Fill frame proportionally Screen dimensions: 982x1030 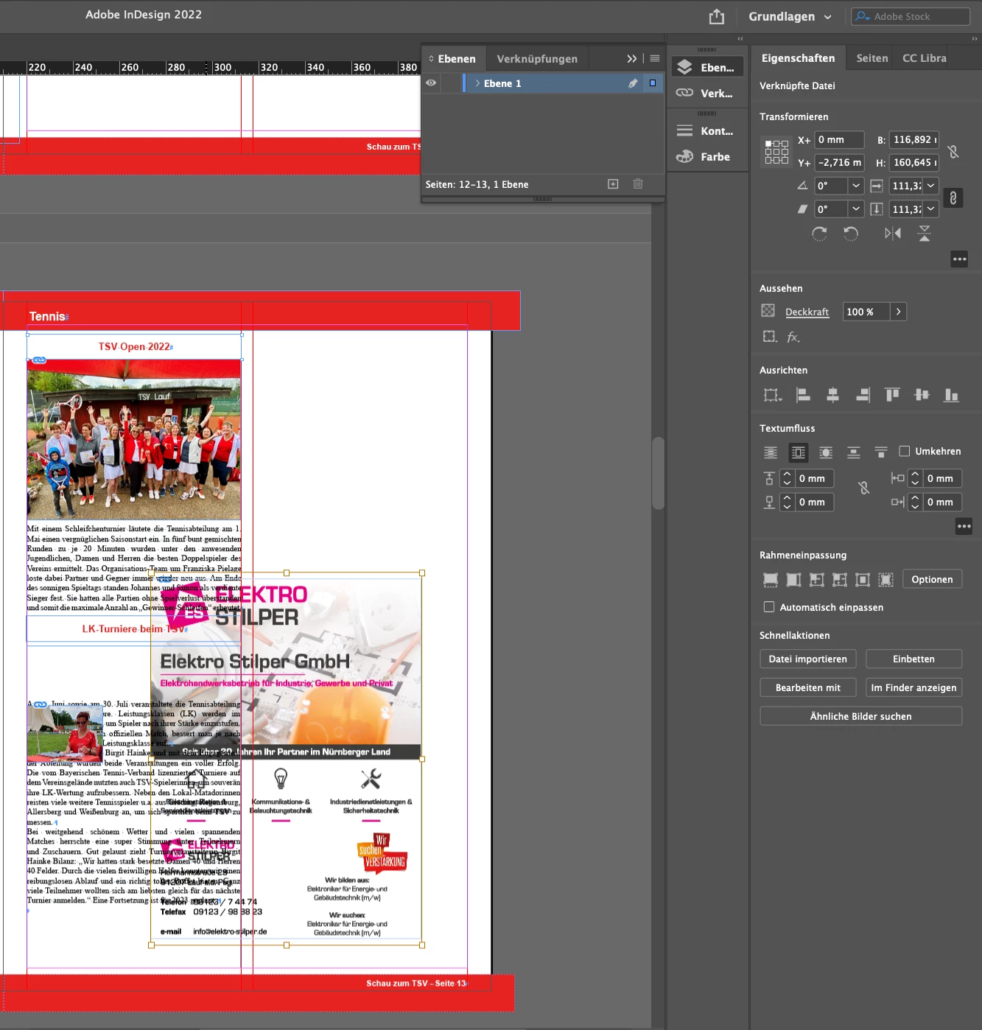point(771,580)
